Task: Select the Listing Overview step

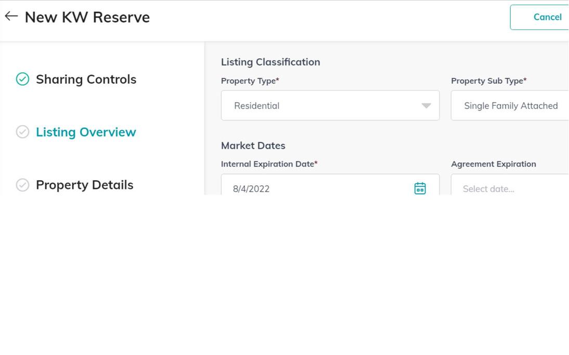Action: [x=86, y=132]
